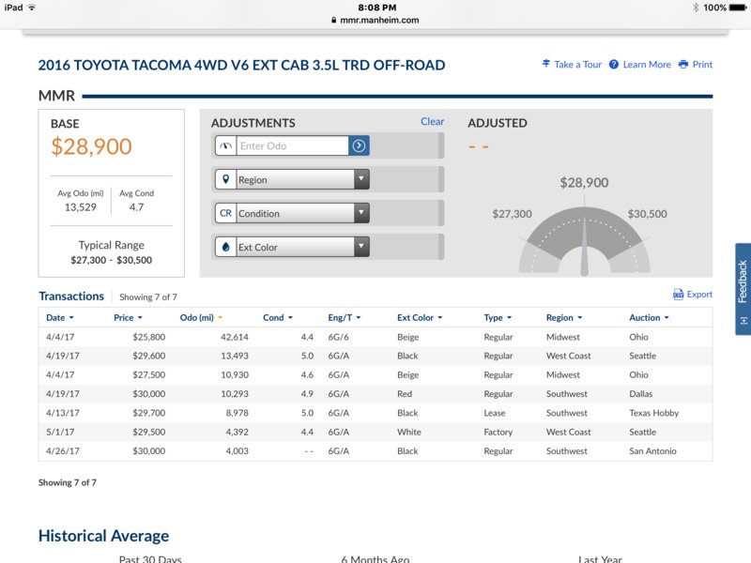Click the mmr.manheim.com address bar
Image resolution: width=751 pixels, height=563 pixels.
375,20
